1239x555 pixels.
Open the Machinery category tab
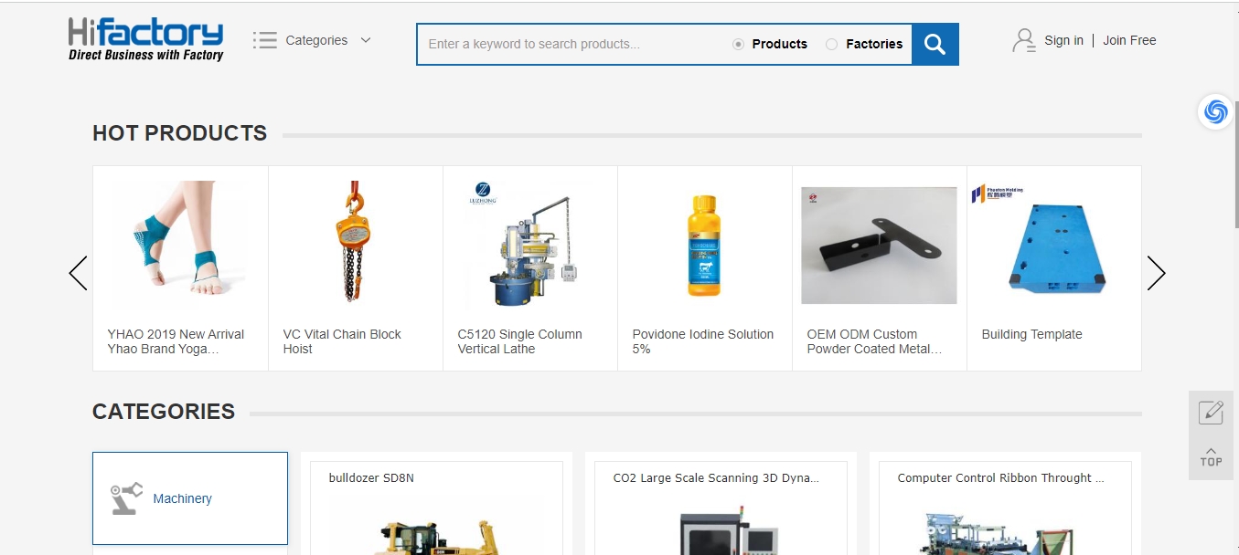coord(182,498)
